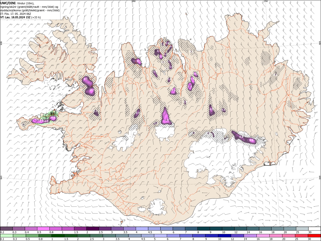Select the pale green swatch labeled 0.1 on the lower scale
Image resolution: width=321 pixels, height=241 pixels.
7,236
